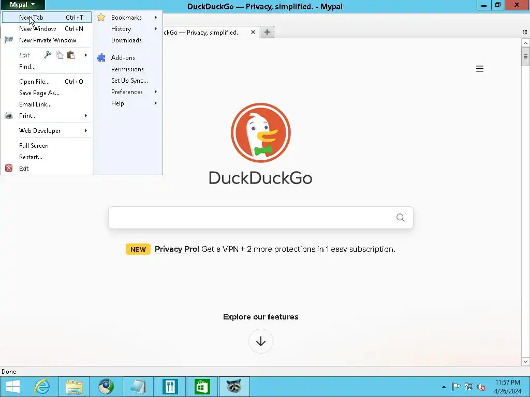Image resolution: width=530 pixels, height=397 pixels.
Task: Choose Restart... from the menu
Action: coord(47,157)
